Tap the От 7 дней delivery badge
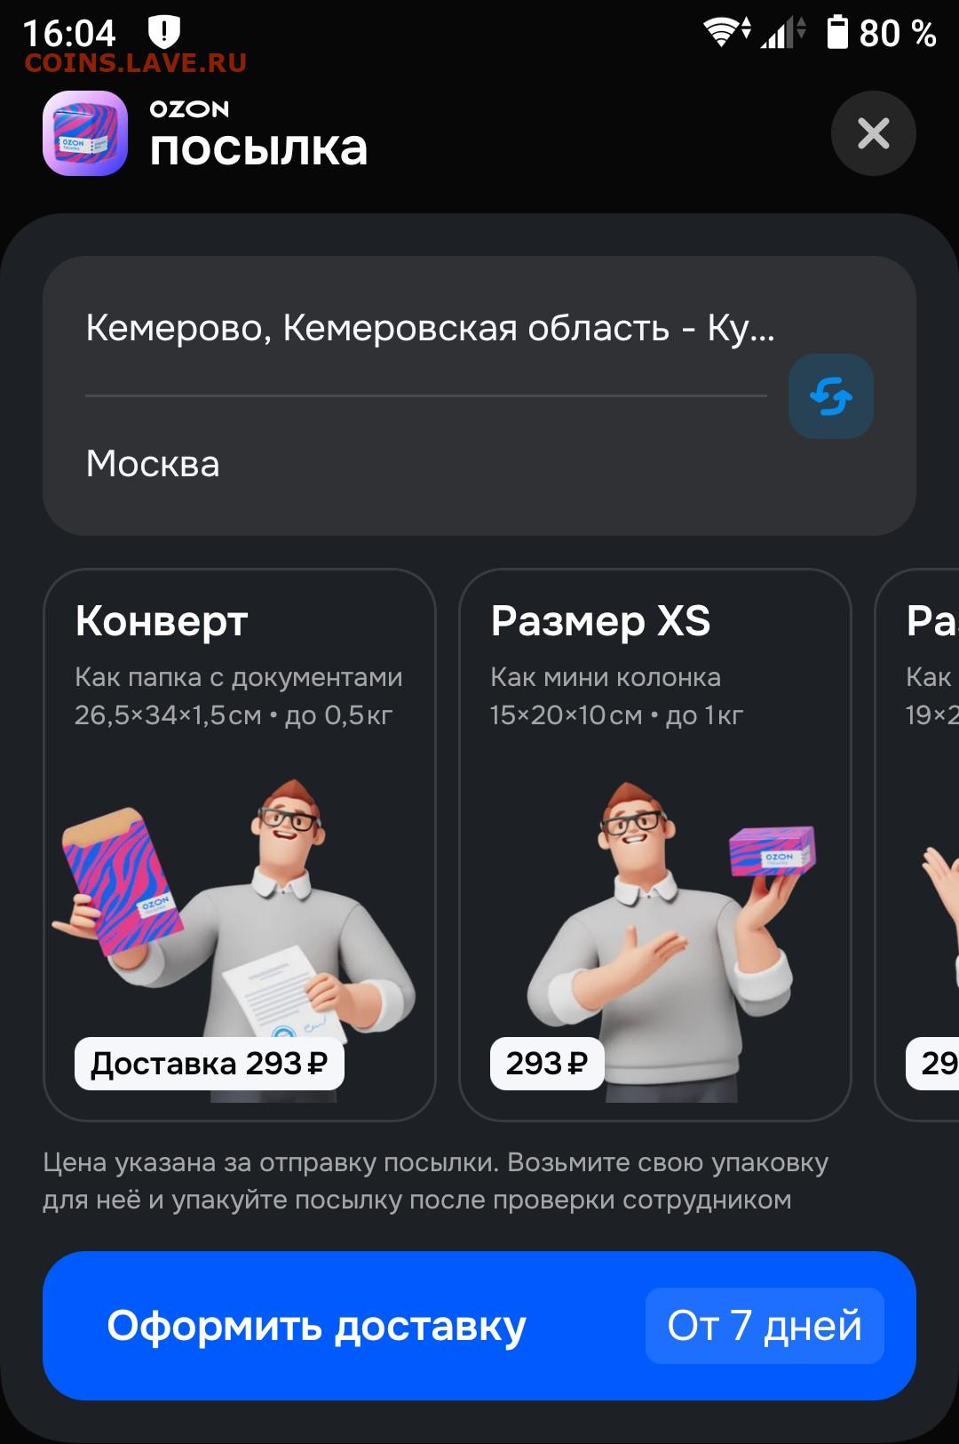 coord(765,1326)
